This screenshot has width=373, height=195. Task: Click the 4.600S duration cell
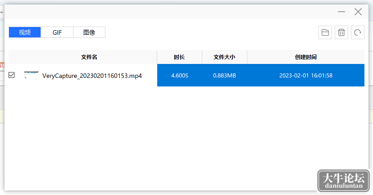click(180, 75)
